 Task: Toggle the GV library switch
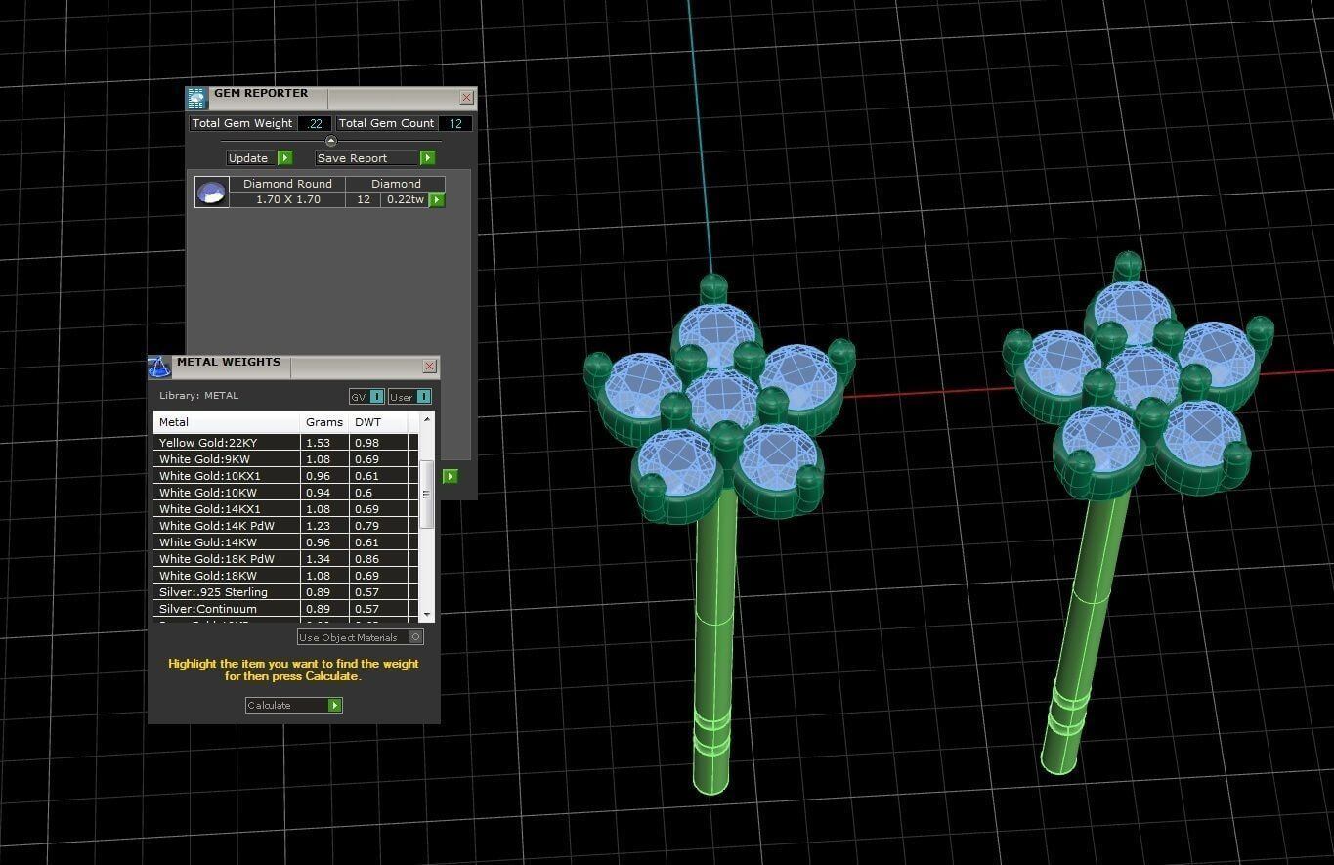(x=377, y=396)
